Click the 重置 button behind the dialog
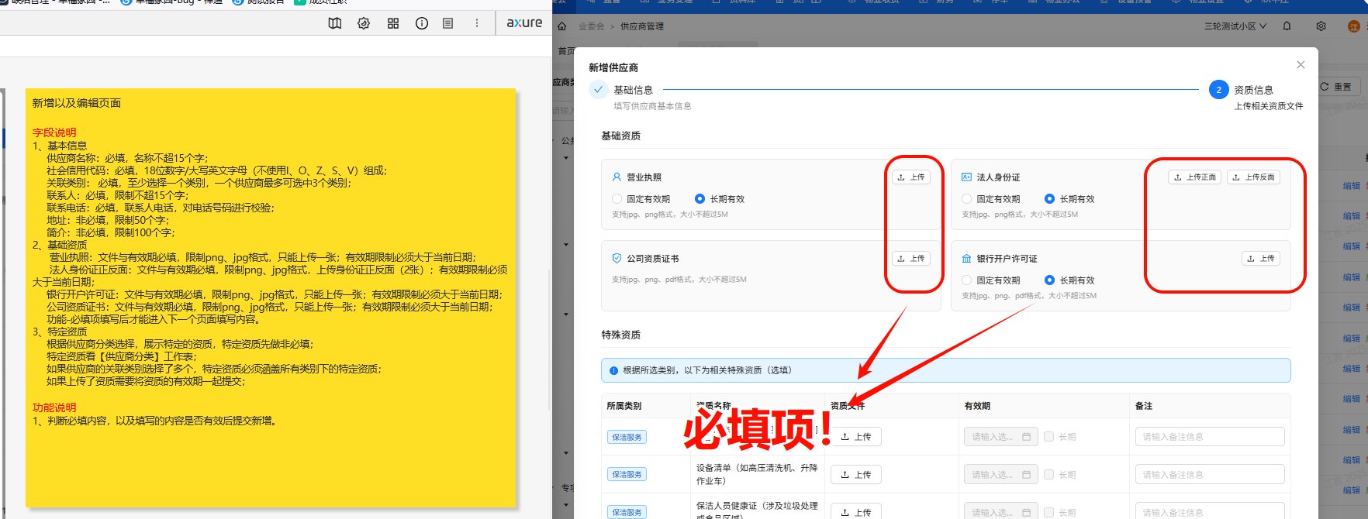The height and width of the screenshot is (519, 1368). (x=1339, y=87)
